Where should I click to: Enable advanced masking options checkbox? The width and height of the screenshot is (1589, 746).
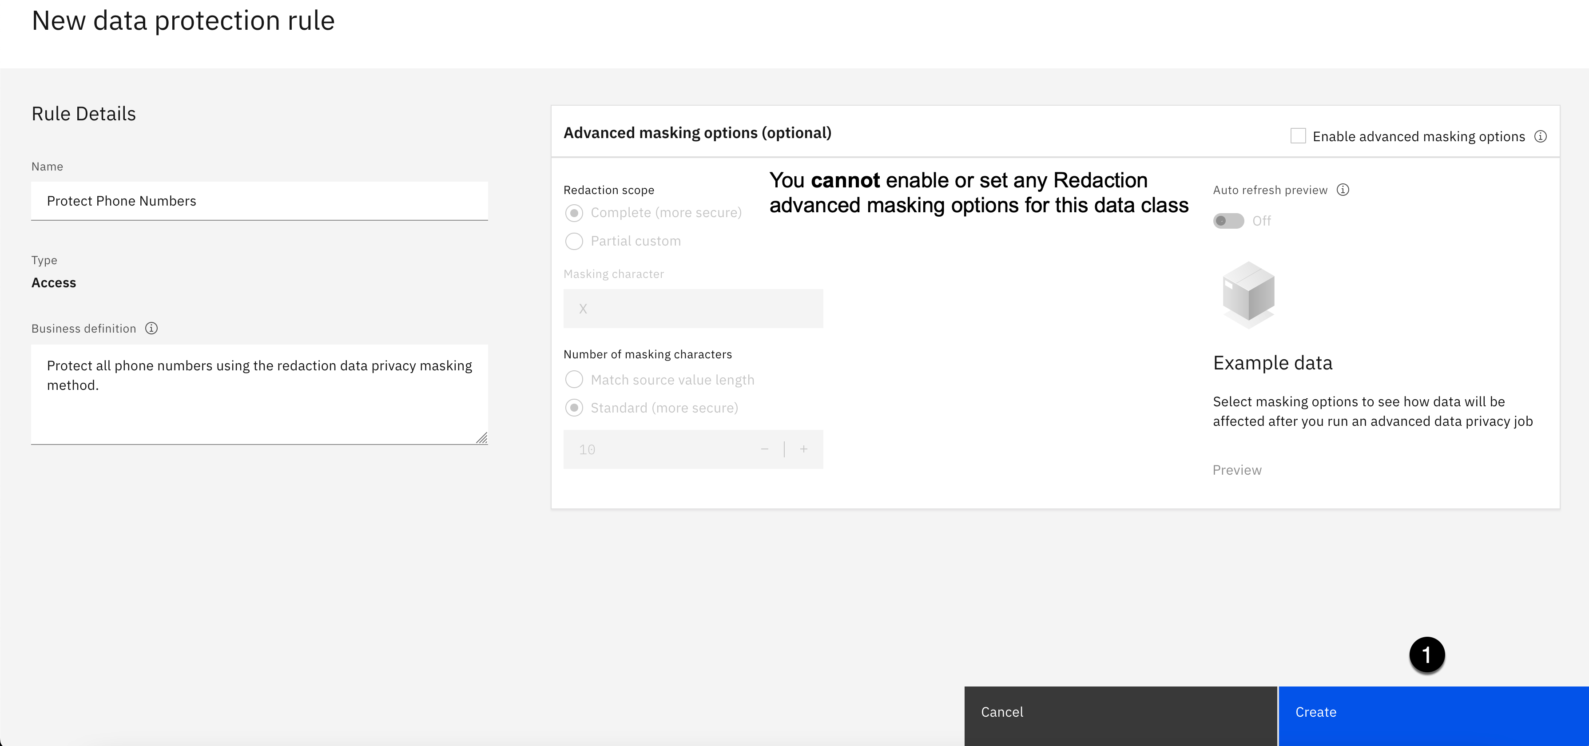pyautogui.click(x=1298, y=136)
